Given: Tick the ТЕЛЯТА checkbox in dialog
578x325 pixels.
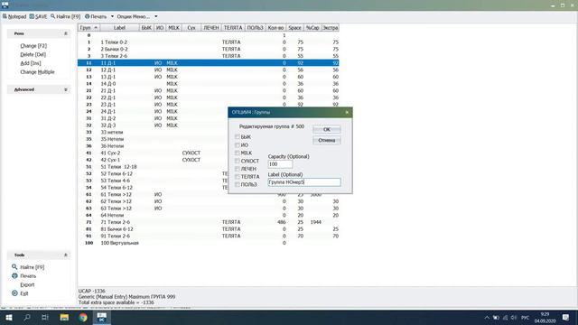Looking at the screenshot, I should pos(237,177).
